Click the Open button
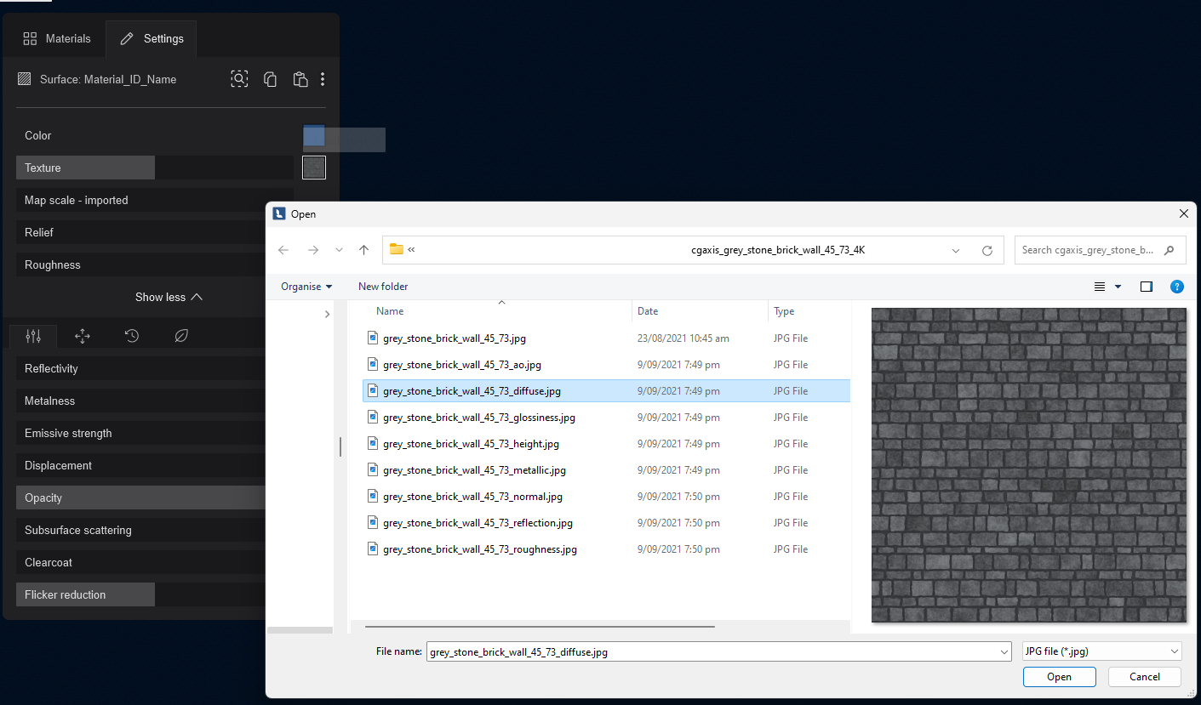 1059,677
